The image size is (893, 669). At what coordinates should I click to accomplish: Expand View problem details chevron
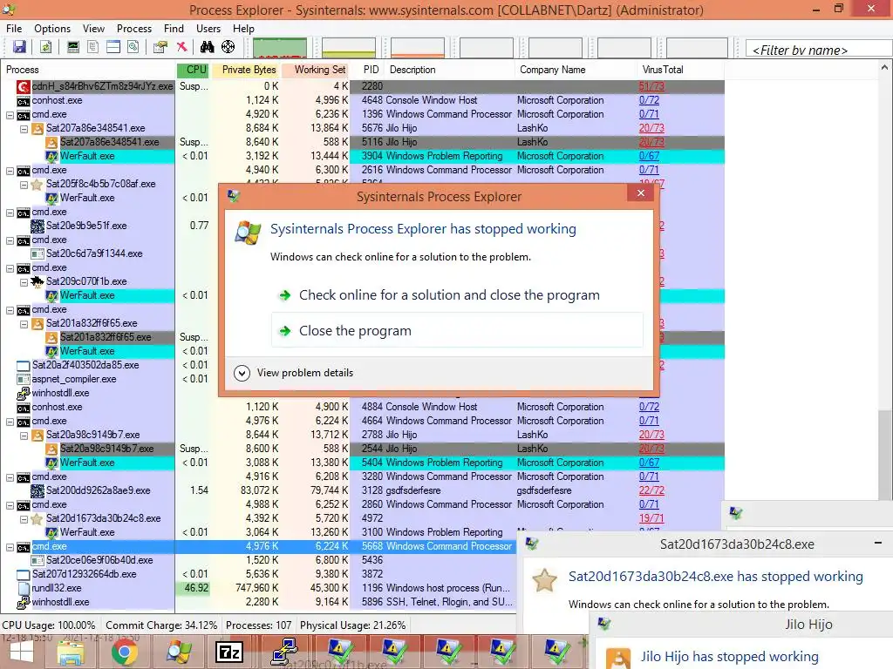242,373
